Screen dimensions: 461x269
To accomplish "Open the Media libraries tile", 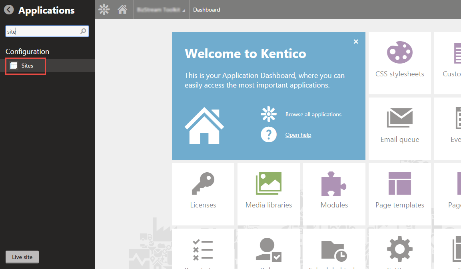I will 268,194.
